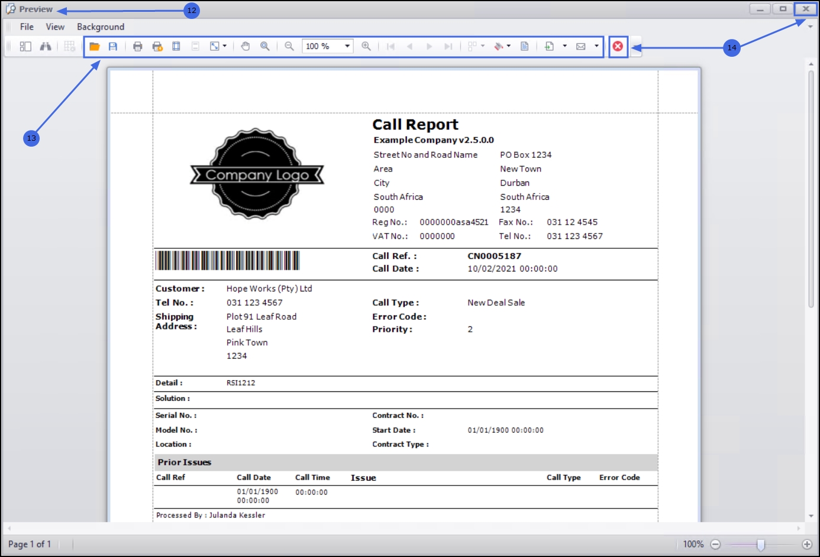Expand the 100 % zoom combo box

point(347,46)
